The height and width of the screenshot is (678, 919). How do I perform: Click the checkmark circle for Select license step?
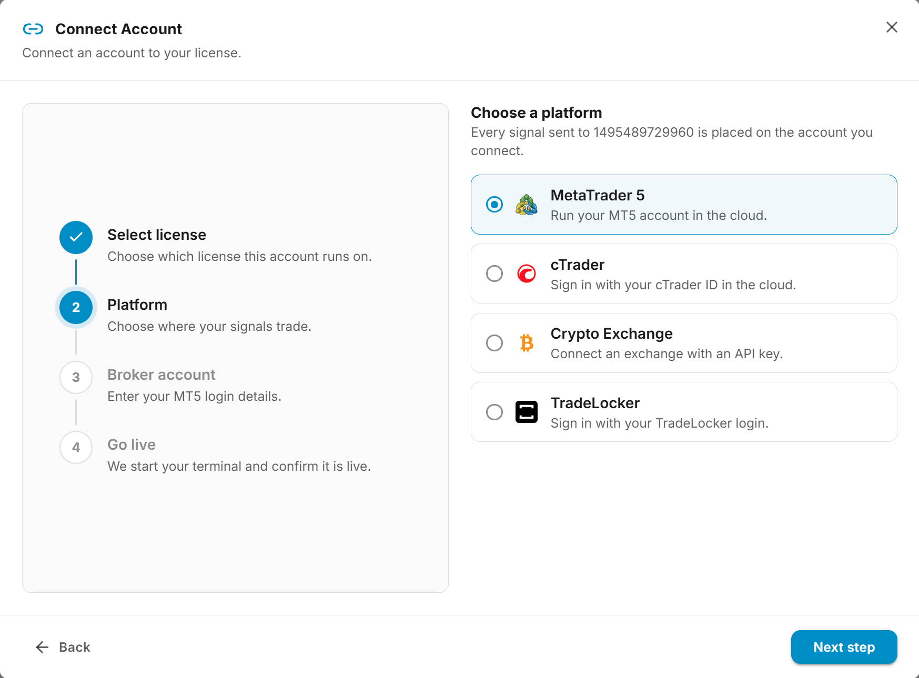(76, 237)
